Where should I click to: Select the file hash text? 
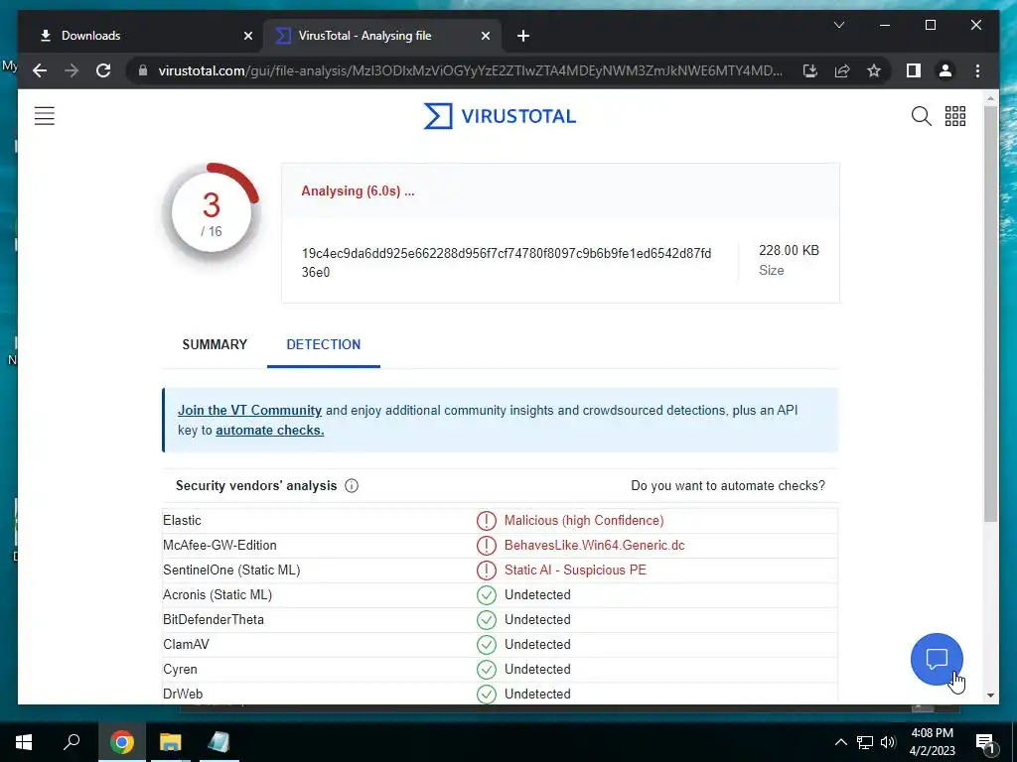pyautogui.click(x=507, y=262)
